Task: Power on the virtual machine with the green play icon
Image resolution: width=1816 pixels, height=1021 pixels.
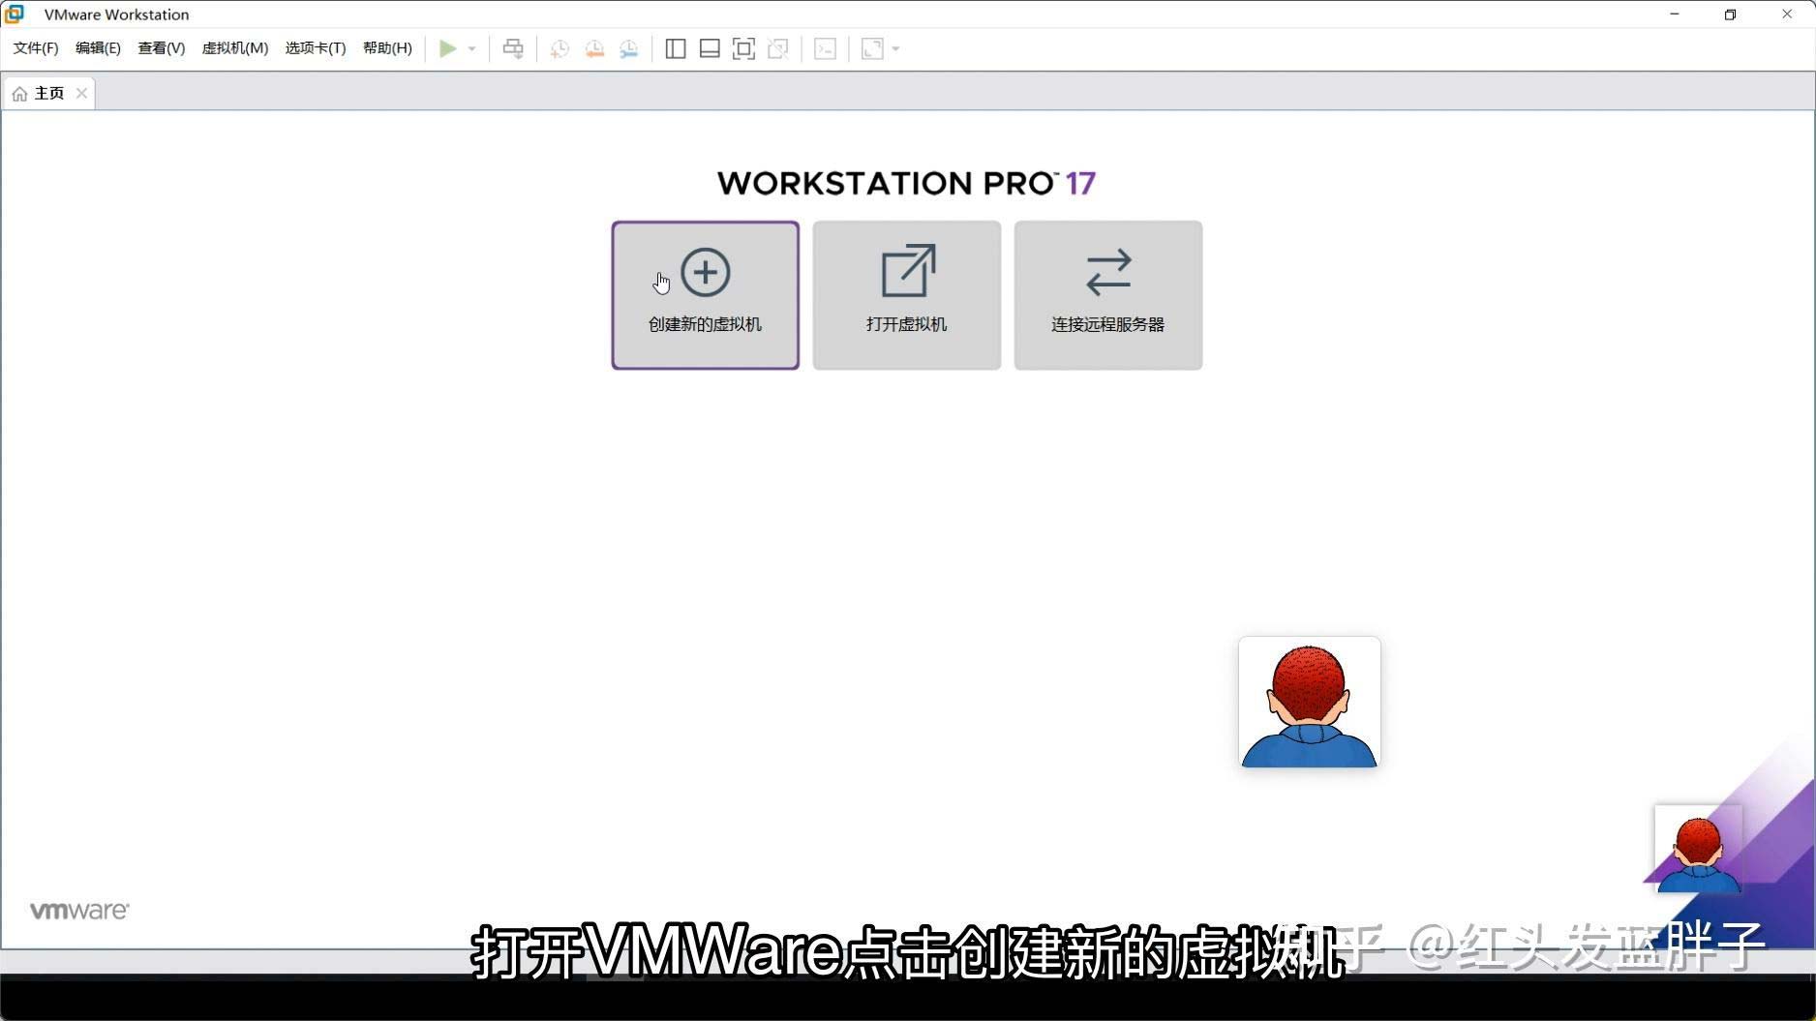Action: tap(447, 48)
